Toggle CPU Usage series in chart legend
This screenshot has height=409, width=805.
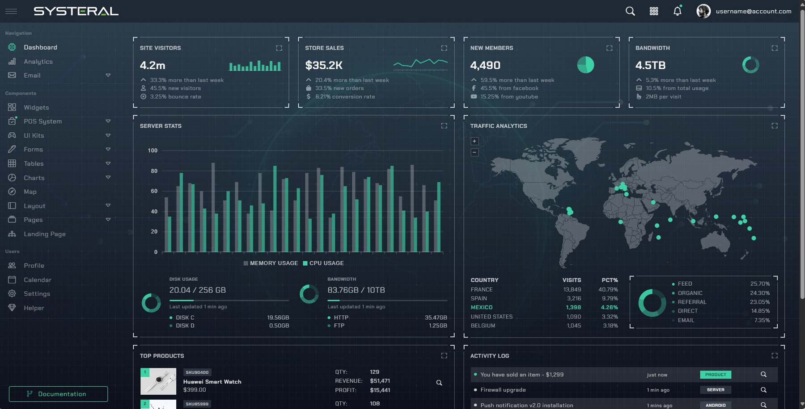(323, 263)
